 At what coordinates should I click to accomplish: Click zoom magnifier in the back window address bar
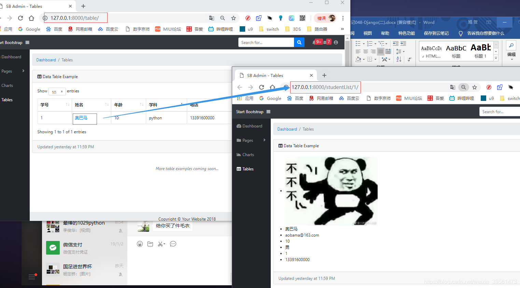(x=223, y=18)
